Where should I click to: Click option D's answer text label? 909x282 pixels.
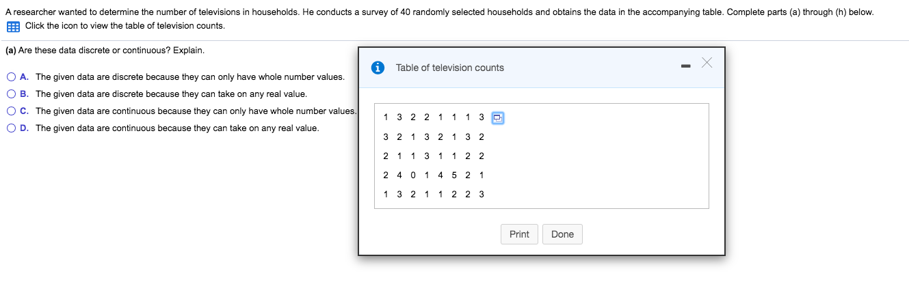click(176, 128)
